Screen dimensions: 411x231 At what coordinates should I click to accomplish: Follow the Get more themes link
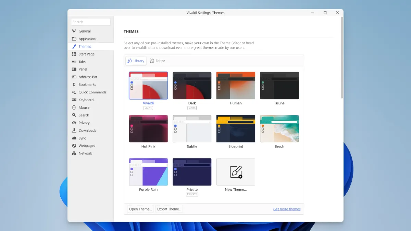287,209
